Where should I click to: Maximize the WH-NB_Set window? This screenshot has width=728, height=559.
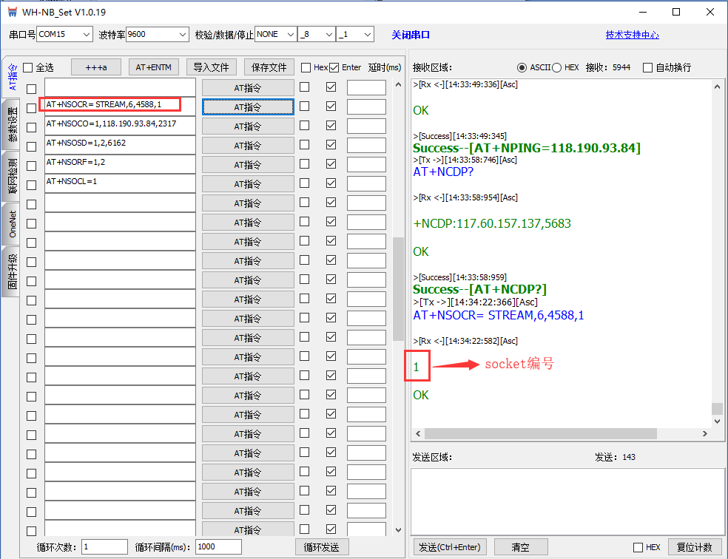pos(676,12)
